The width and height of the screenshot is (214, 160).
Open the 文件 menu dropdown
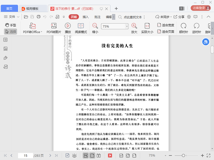[12, 17]
